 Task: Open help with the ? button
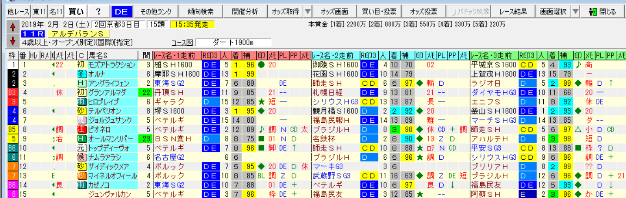click(98, 12)
